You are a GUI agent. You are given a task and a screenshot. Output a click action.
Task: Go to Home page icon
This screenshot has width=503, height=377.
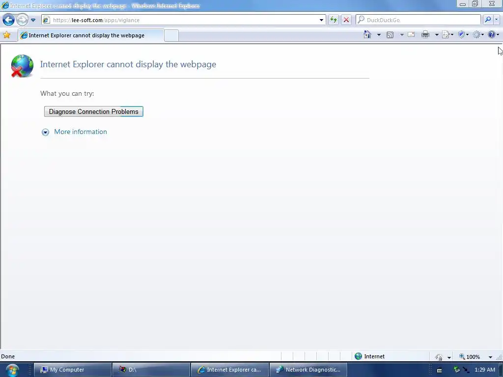tap(367, 35)
